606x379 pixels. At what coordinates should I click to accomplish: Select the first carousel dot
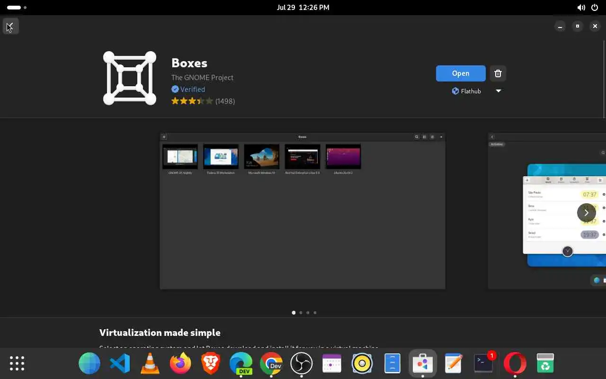point(294,313)
